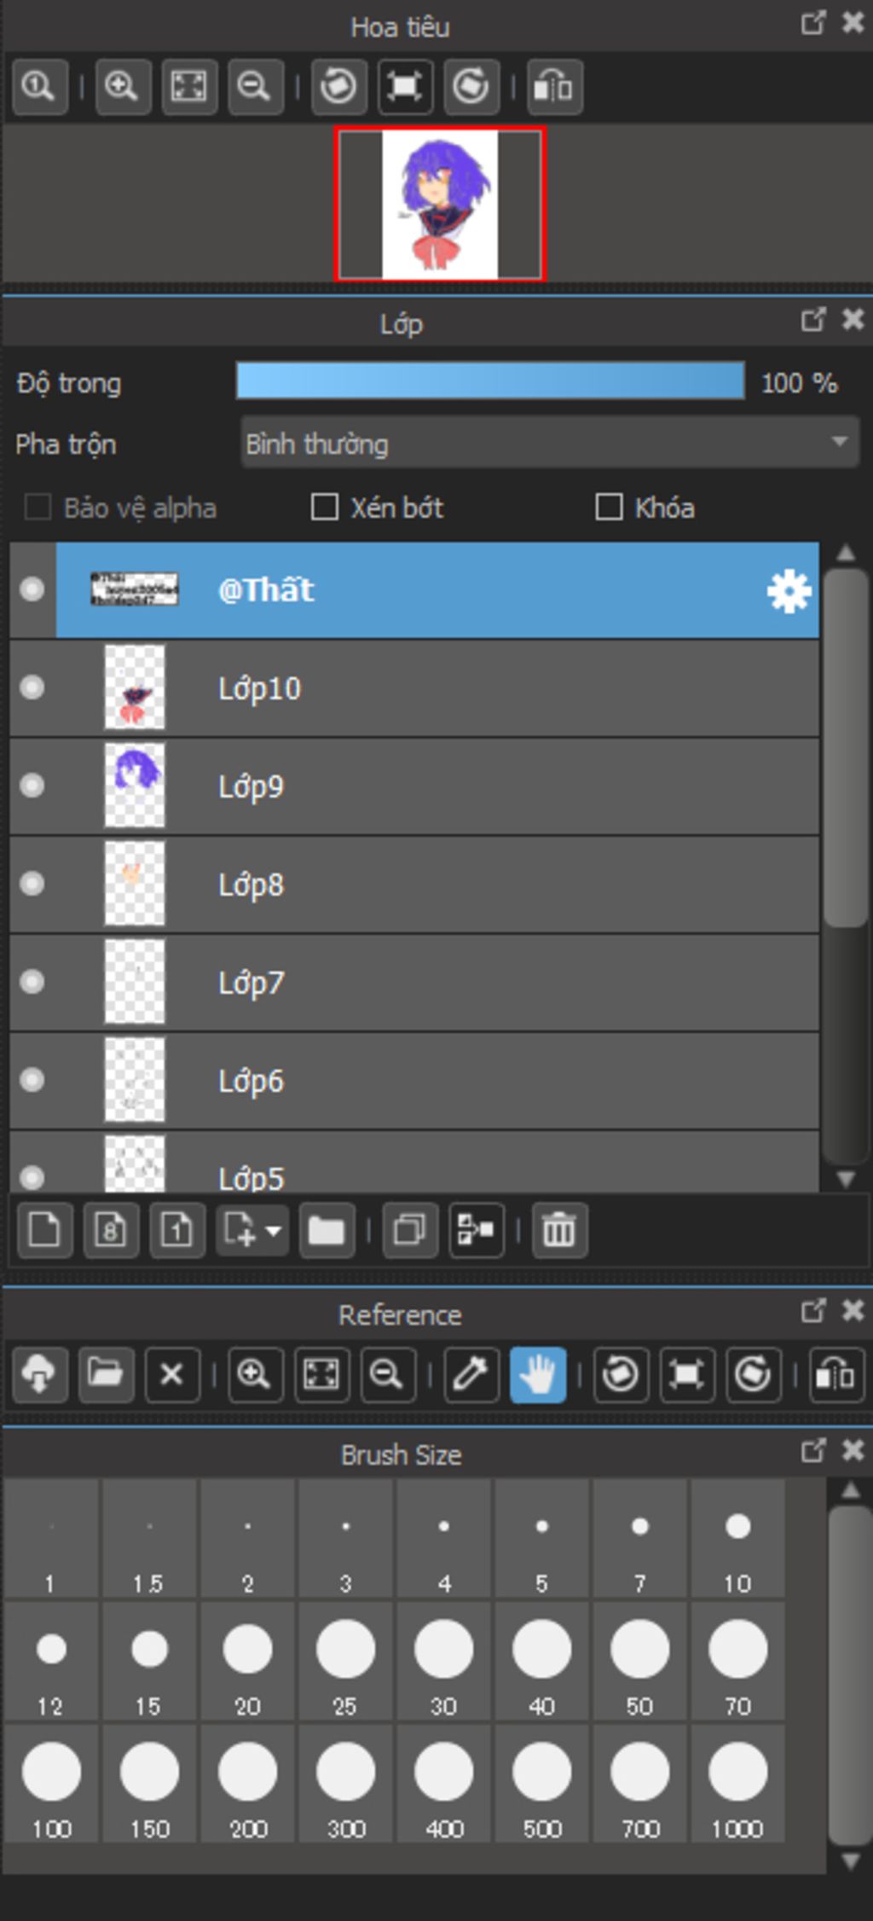Screen dimensions: 873x1921
Task: Delete the selected layer with trash icon
Action: click(559, 1230)
